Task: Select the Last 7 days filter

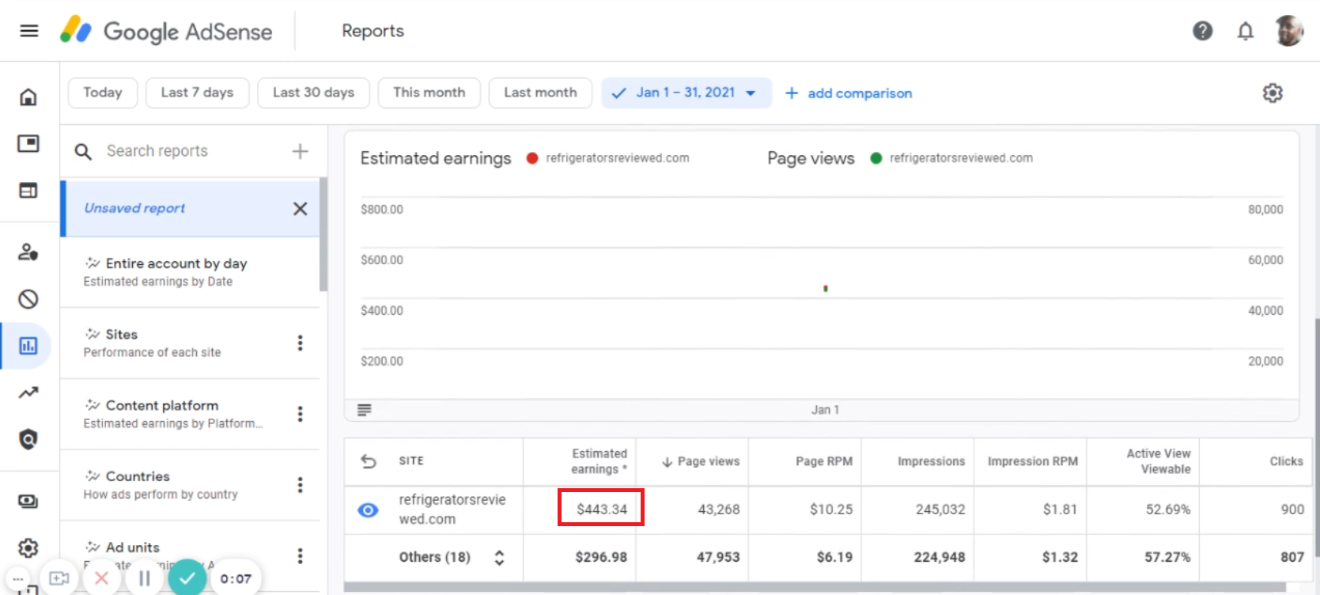Action: tap(197, 93)
